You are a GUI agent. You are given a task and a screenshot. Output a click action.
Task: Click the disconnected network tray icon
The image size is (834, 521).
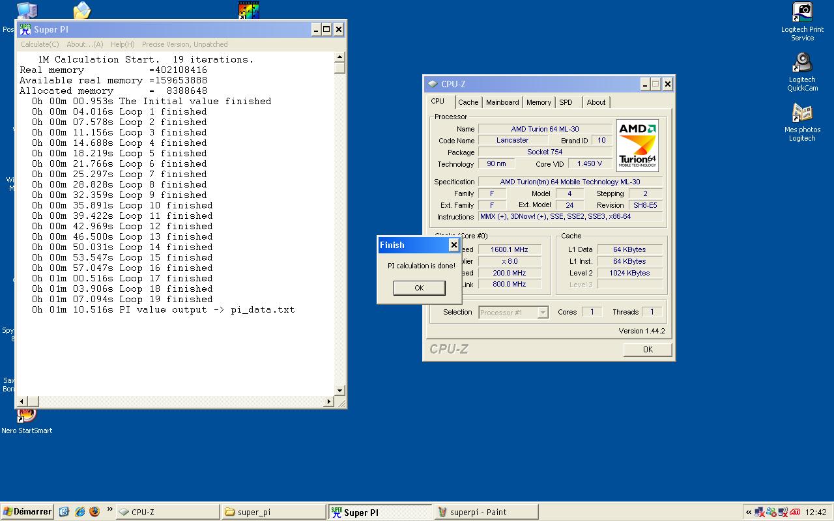tap(760, 513)
